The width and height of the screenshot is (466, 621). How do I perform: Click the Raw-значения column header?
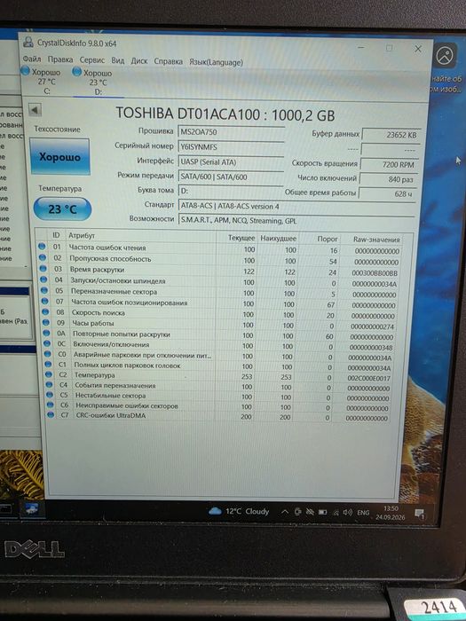pyautogui.click(x=376, y=240)
